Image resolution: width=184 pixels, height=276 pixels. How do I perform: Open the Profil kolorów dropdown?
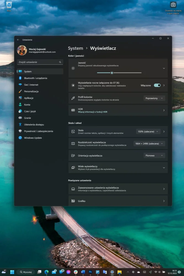pos(154,98)
